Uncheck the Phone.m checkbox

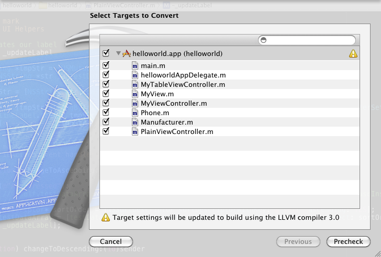pos(106,112)
